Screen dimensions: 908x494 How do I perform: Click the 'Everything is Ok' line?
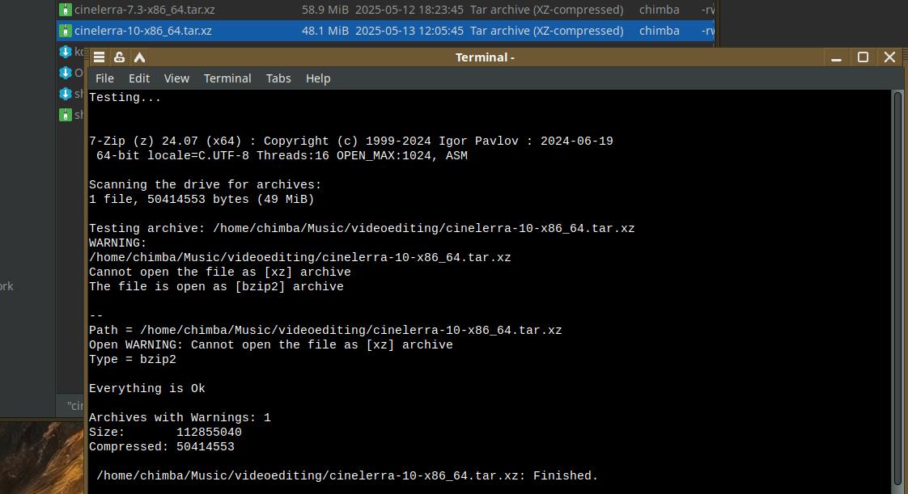[147, 388]
